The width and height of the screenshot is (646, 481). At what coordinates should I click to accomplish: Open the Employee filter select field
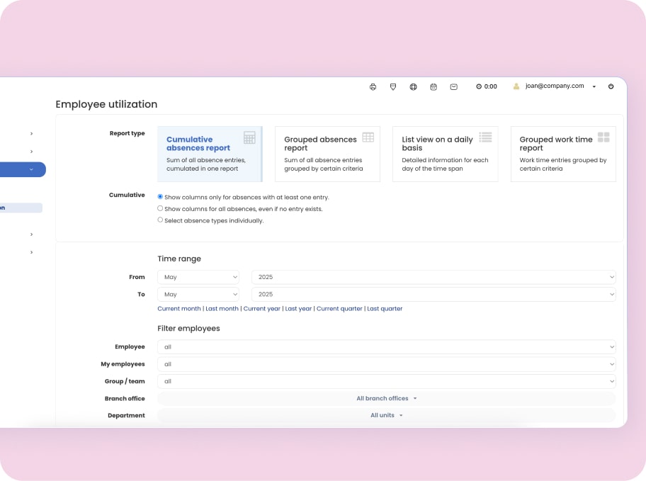coord(386,347)
